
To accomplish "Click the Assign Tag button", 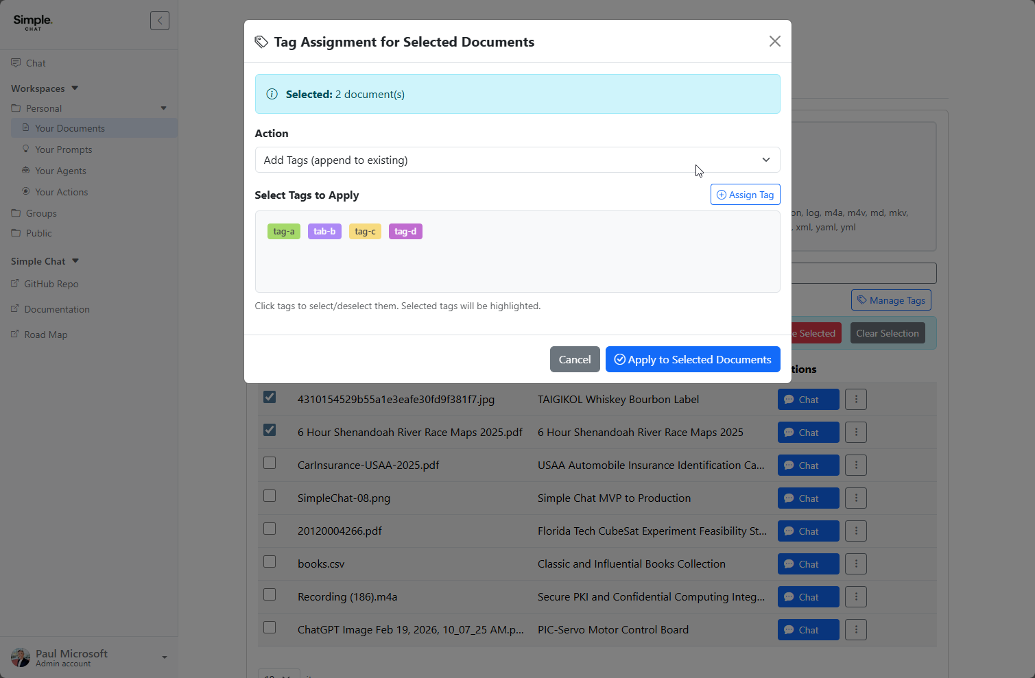I will tap(745, 195).
